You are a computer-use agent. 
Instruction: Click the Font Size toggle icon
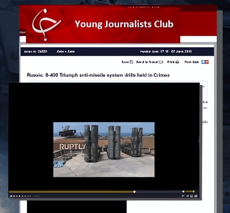coord(205,62)
